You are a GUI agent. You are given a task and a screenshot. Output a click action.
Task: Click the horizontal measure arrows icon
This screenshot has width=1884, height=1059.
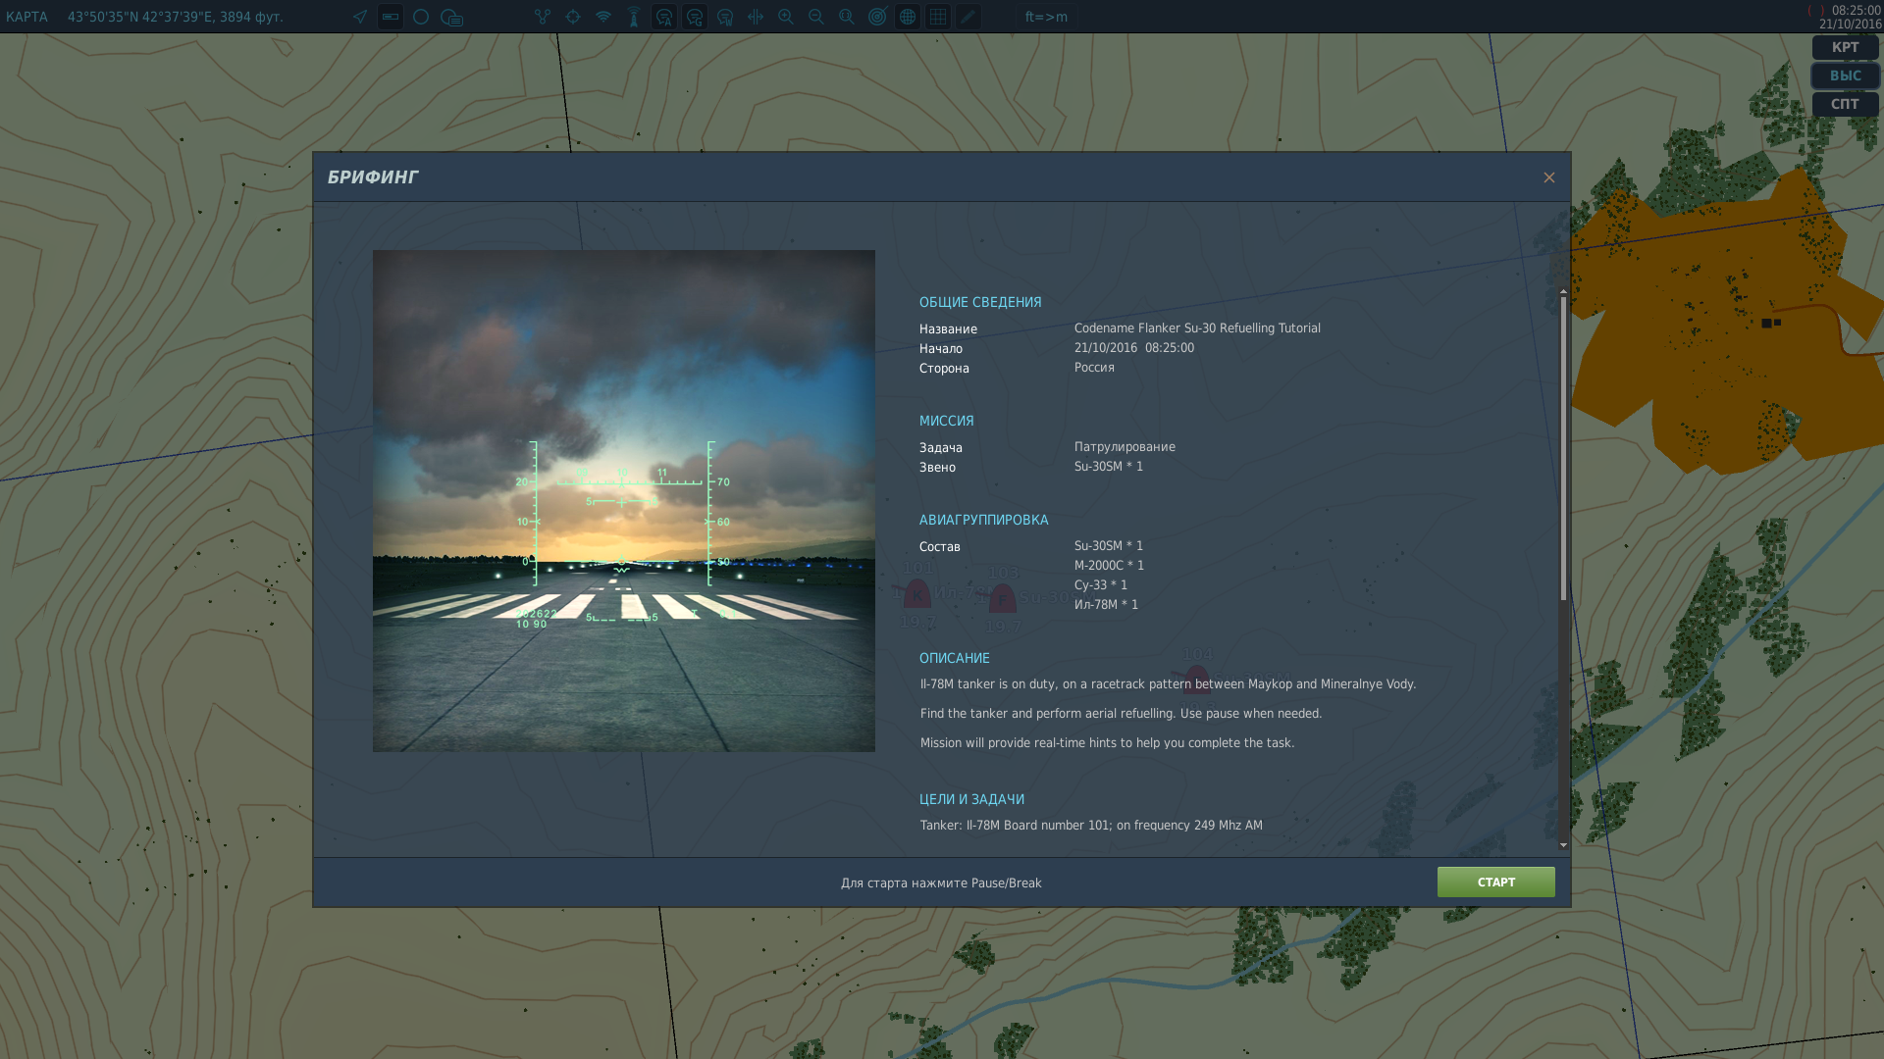coord(756,17)
